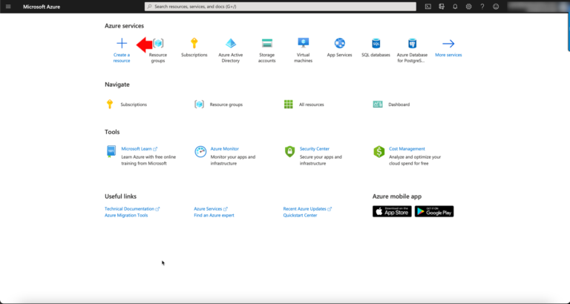The height and width of the screenshot is (304, 570).
Task: Click the App Store download badge
Action: click(x=392, y=211)
